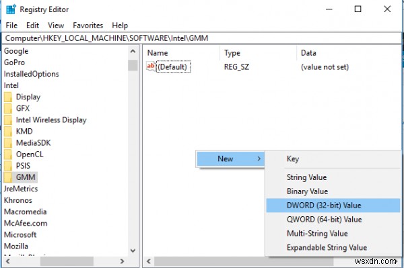Select the JreMetrics key
This screenshot has width=404, height=268.
click(21, 189)
